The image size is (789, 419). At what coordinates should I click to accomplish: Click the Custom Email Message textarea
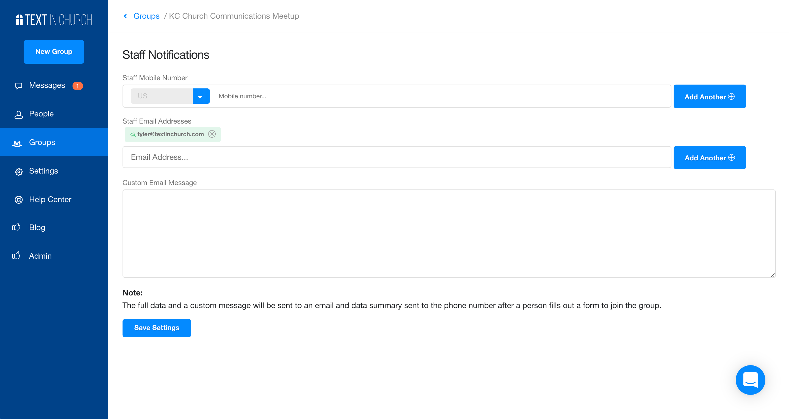pyautogui.click(x=449, y=234)
